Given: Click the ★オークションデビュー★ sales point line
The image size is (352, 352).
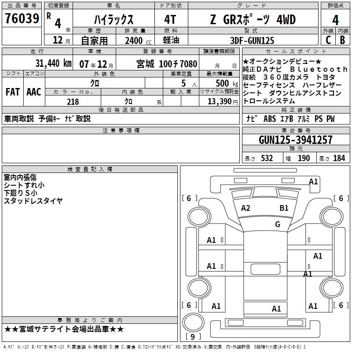Looking at the screenshot, I should tap(282, 61).
